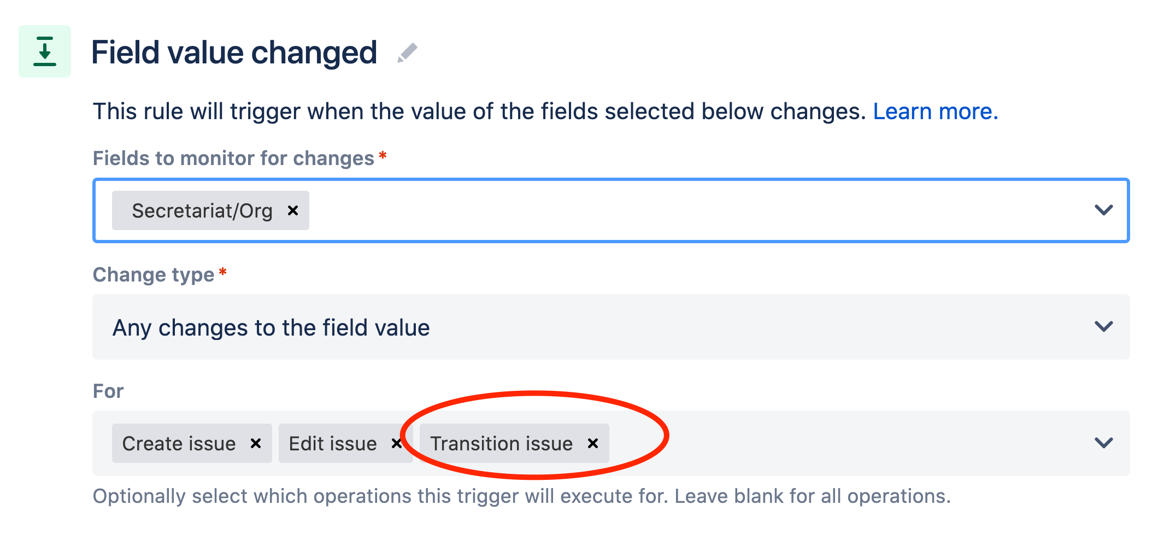The height and width of the screenshot is (540, 1164).
Task: Expand the For operations dropdown
Action: coord(1104,443)
